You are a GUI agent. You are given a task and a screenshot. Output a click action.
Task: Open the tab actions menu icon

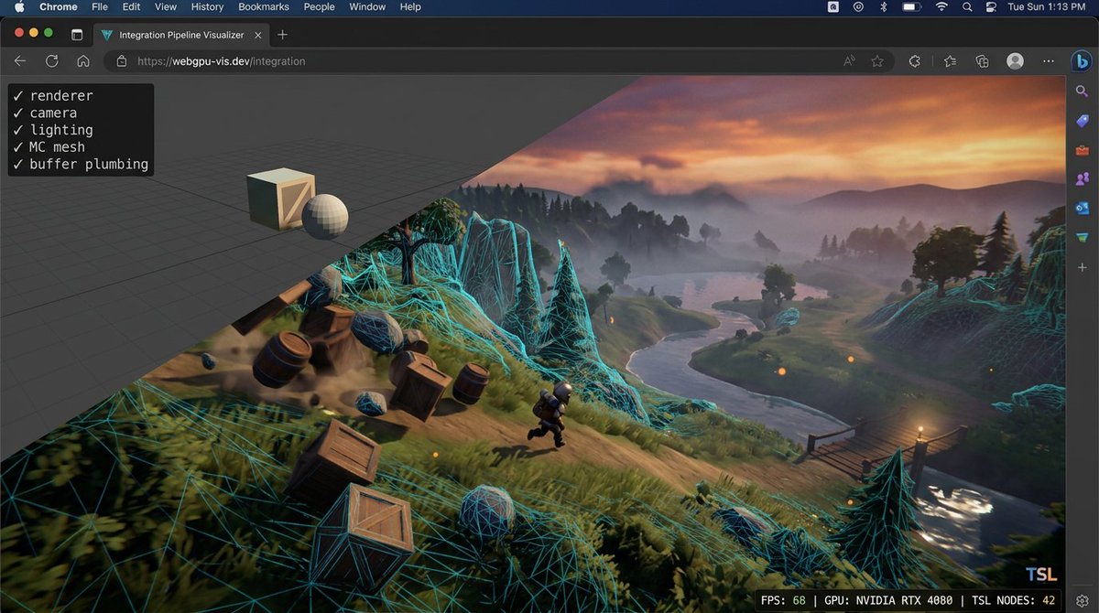point(77,35)
